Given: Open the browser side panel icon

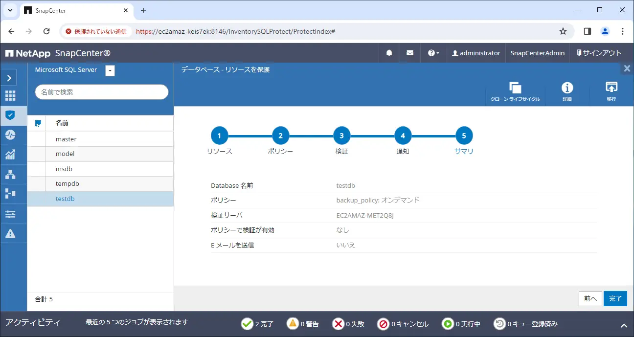Looking at the screenshot, I should tap(588, 31).
